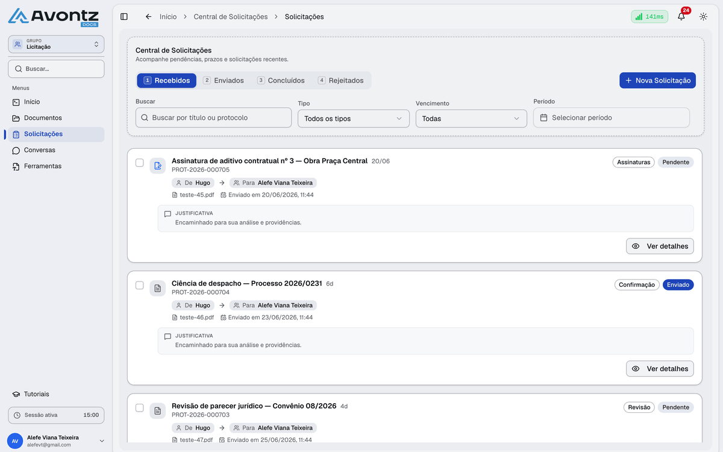Open the Selecionar período date picker
Viewport: 723px width, 452px height.
point(612,118)
